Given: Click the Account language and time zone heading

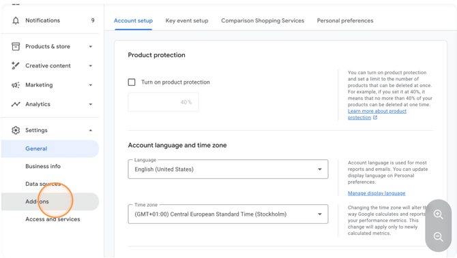Looking at the screenshot, I should point(177,145).
